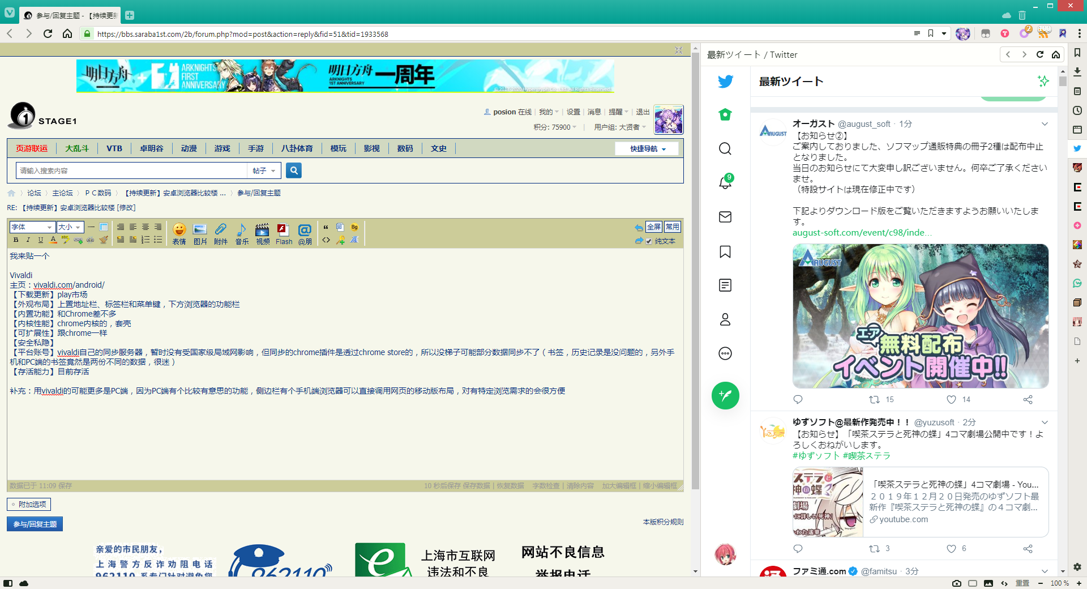Image resolution: width=1087 pixels, height=589 pixels.
Task: Open the august-soft.com event link in tweet
Action: coord(862,233)
